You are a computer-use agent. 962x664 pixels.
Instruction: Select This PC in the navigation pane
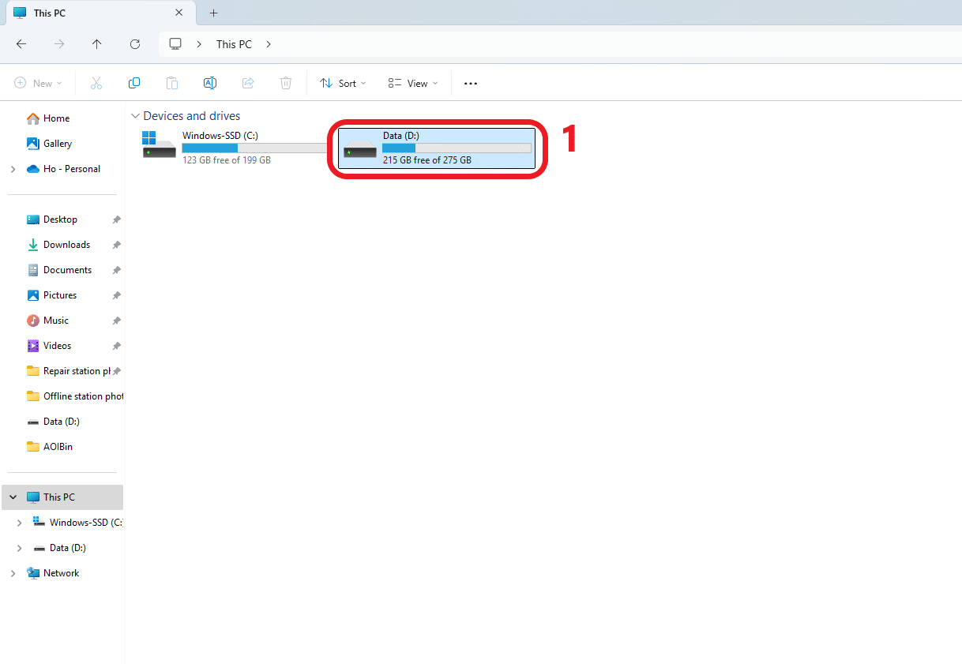(x=62, y=497)
